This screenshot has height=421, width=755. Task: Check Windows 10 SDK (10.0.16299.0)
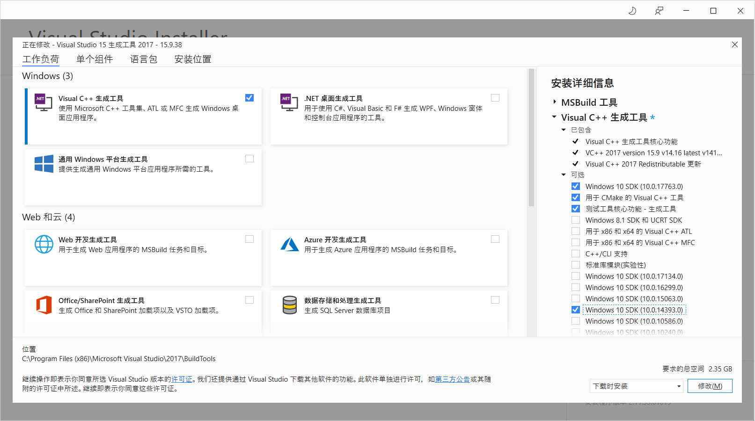[x=576, y=287]
